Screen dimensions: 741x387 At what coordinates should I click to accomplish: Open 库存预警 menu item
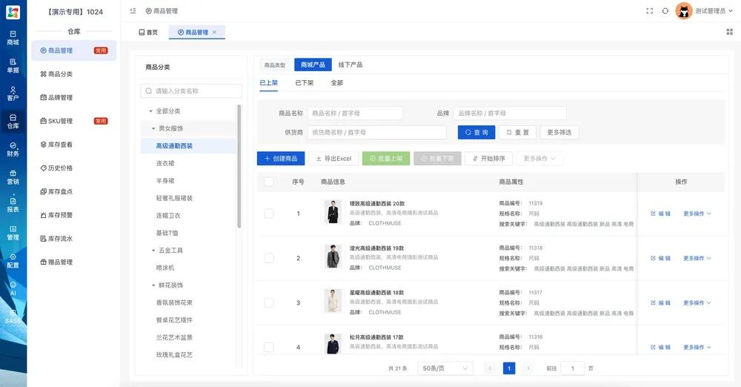pos(73,215)
